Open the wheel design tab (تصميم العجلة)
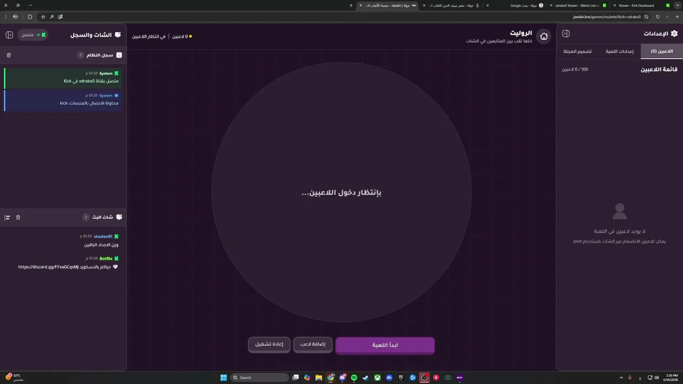Image resolution: width=683 pixels, height=384 pixels. click(577, 51)
